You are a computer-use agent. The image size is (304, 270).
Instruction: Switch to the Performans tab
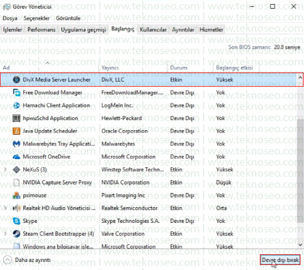click(42, 30)
